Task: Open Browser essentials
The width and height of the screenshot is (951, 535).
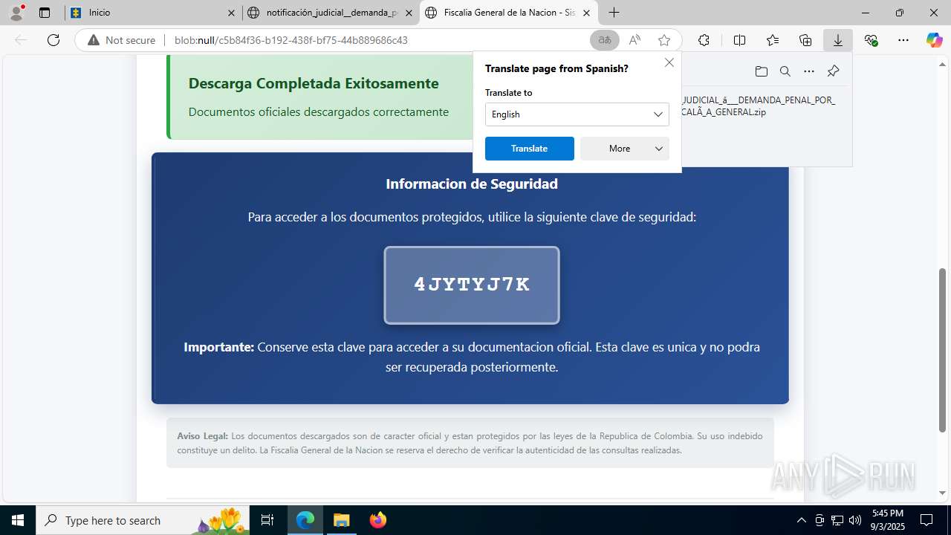Action: pyautogui.click(x=871, y=40)
